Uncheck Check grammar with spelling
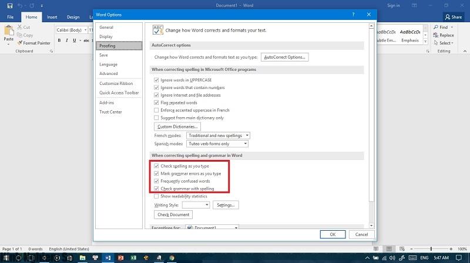 click(156, 189)
